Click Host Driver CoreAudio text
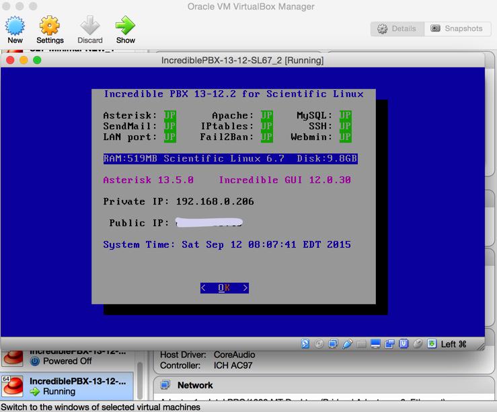The width and height of the screenshot is (497, 412). 208,355
